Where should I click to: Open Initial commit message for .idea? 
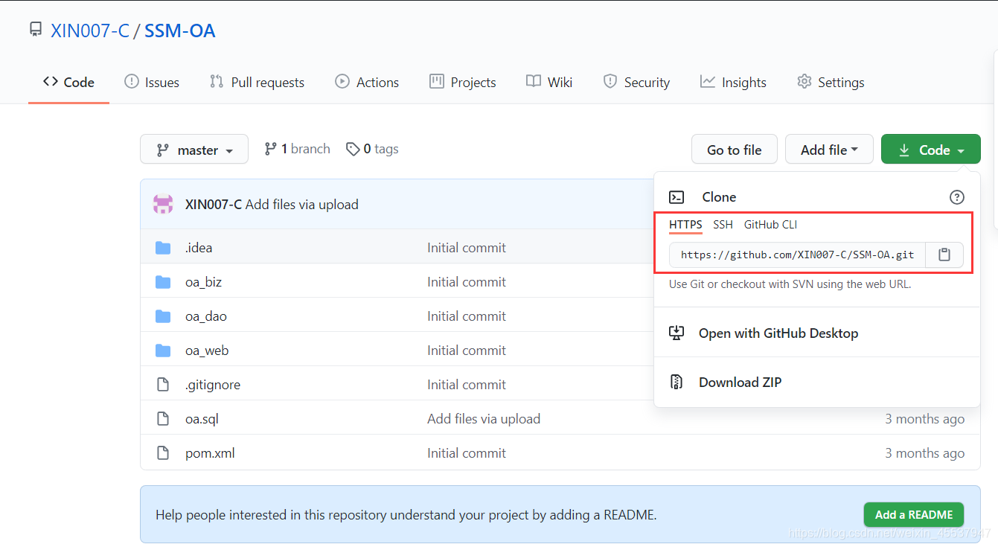(x=467, y=248)
